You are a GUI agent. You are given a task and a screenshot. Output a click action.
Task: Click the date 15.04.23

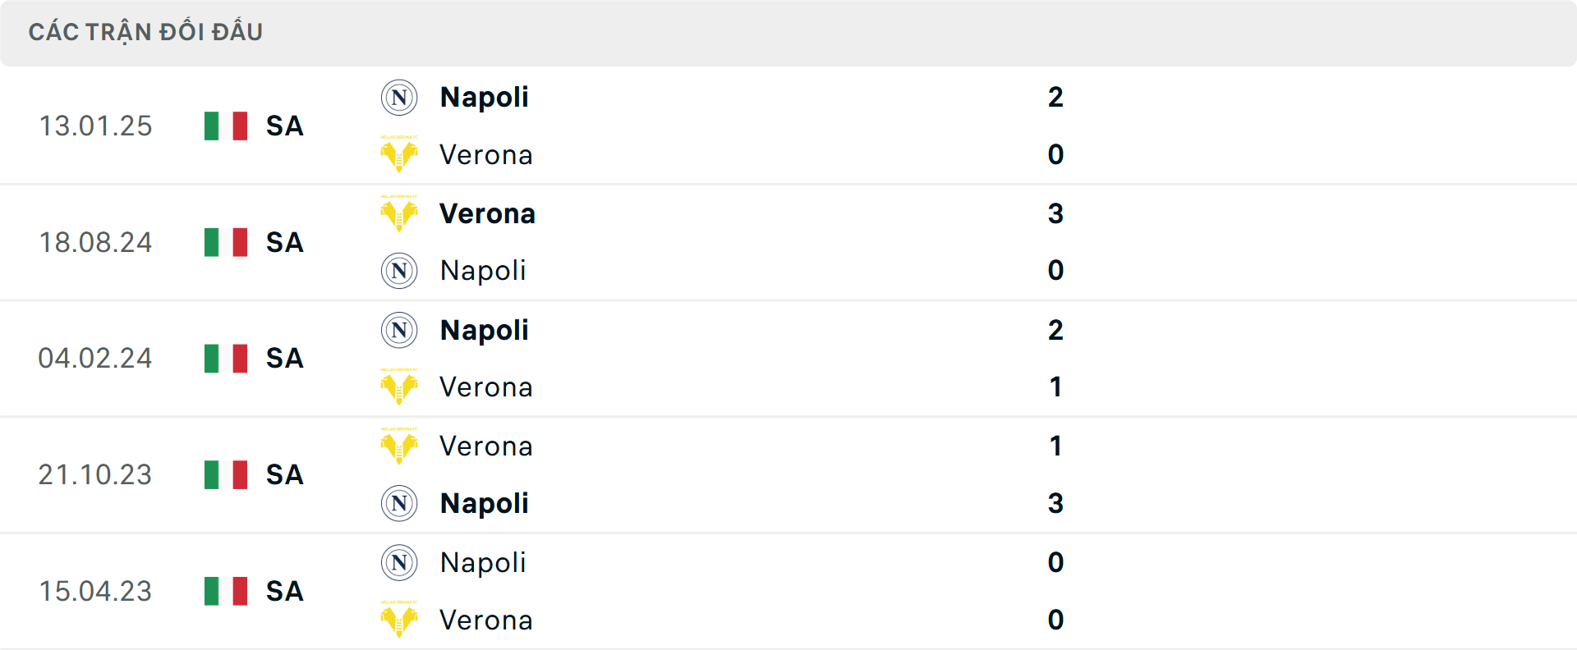click(x=95, y=591)
